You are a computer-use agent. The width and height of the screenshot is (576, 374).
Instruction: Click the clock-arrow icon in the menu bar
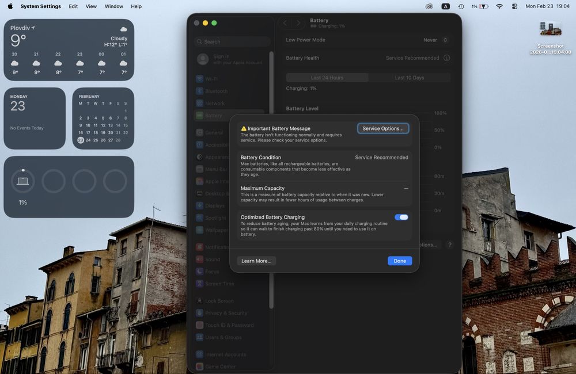[x=461, y=6]
